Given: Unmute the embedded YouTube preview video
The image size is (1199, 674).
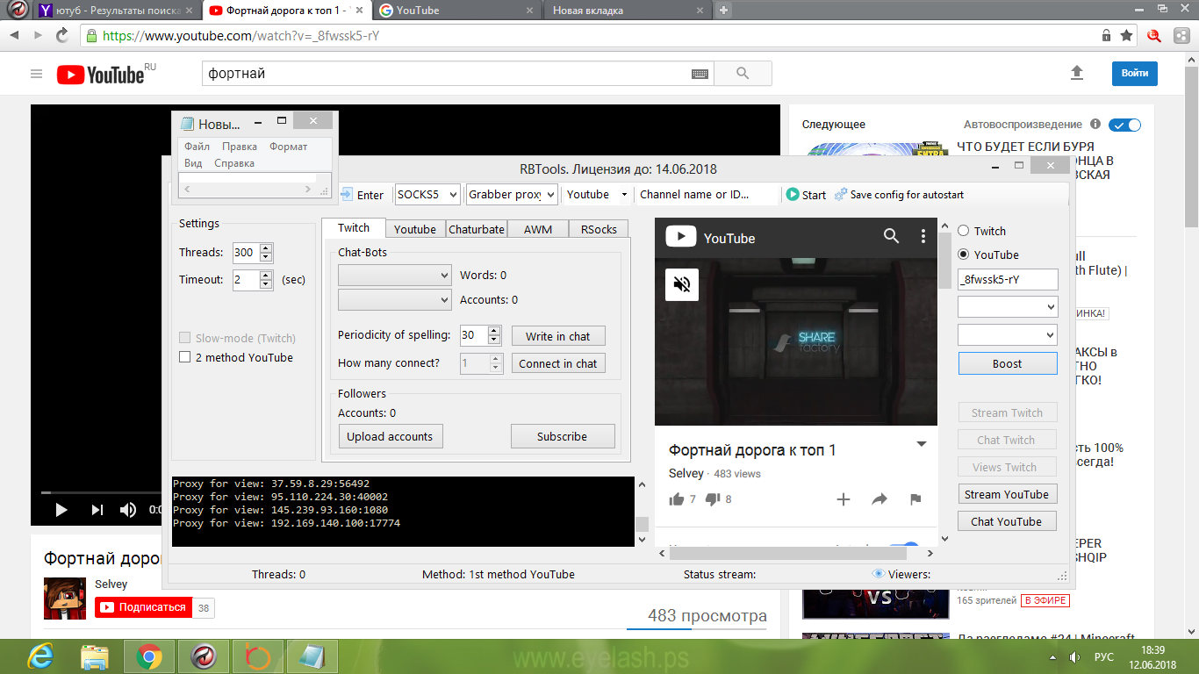Looking at the screenshot, I should pyautogui.click(x=682, y=283).
